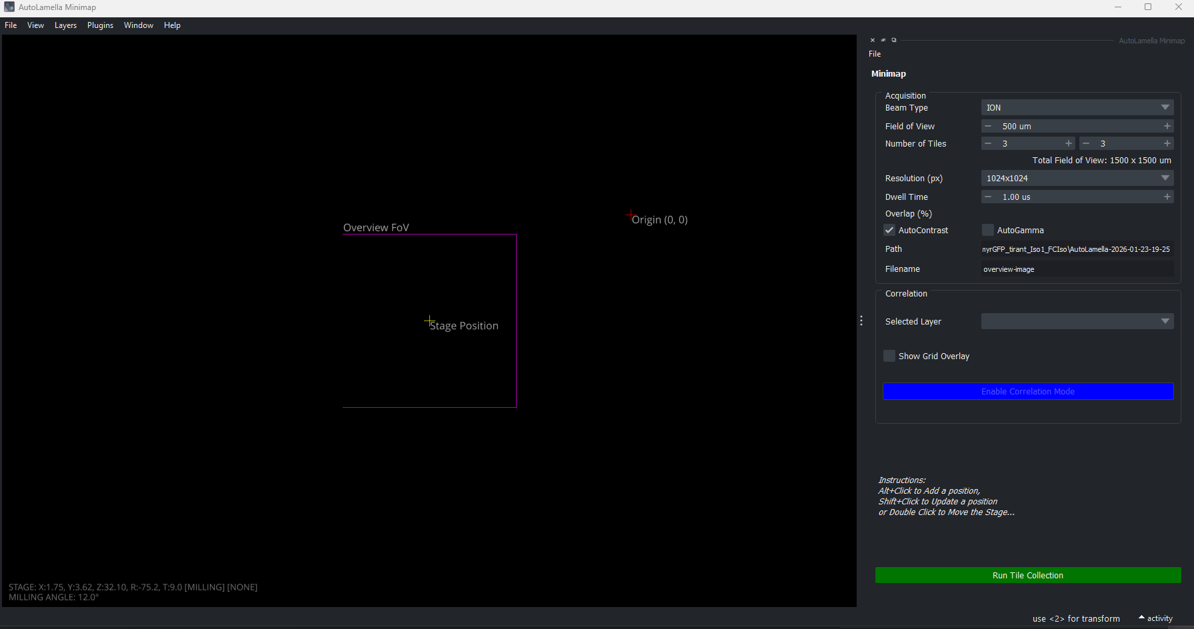Increase the first Number of Tiles value
Viewport: 1194px width, 629px height.
click(1069, 143)
